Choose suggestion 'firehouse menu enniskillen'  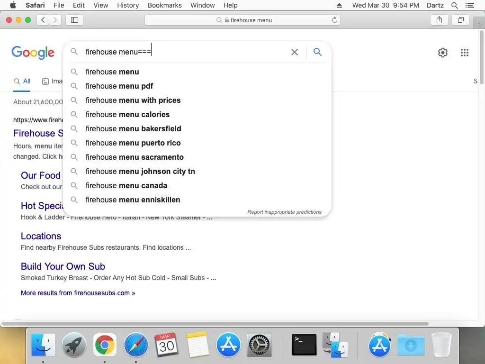click(x=198, y=200)
